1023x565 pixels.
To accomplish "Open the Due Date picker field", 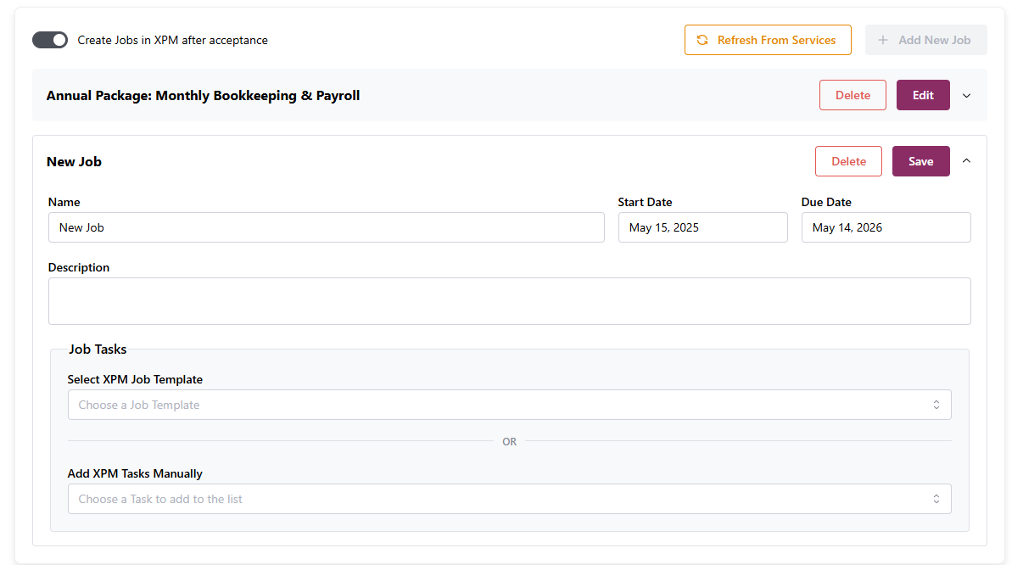I will 886,227.
